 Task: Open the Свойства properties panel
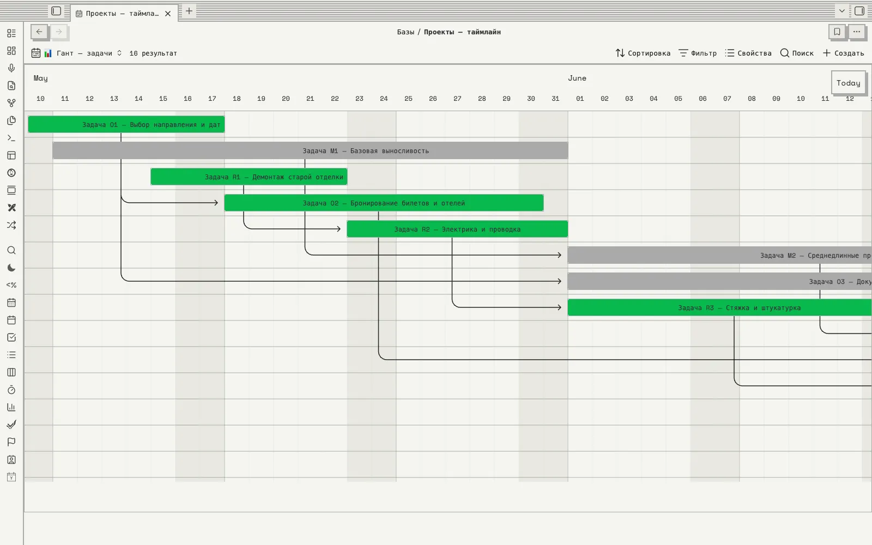tap(748, 53)
